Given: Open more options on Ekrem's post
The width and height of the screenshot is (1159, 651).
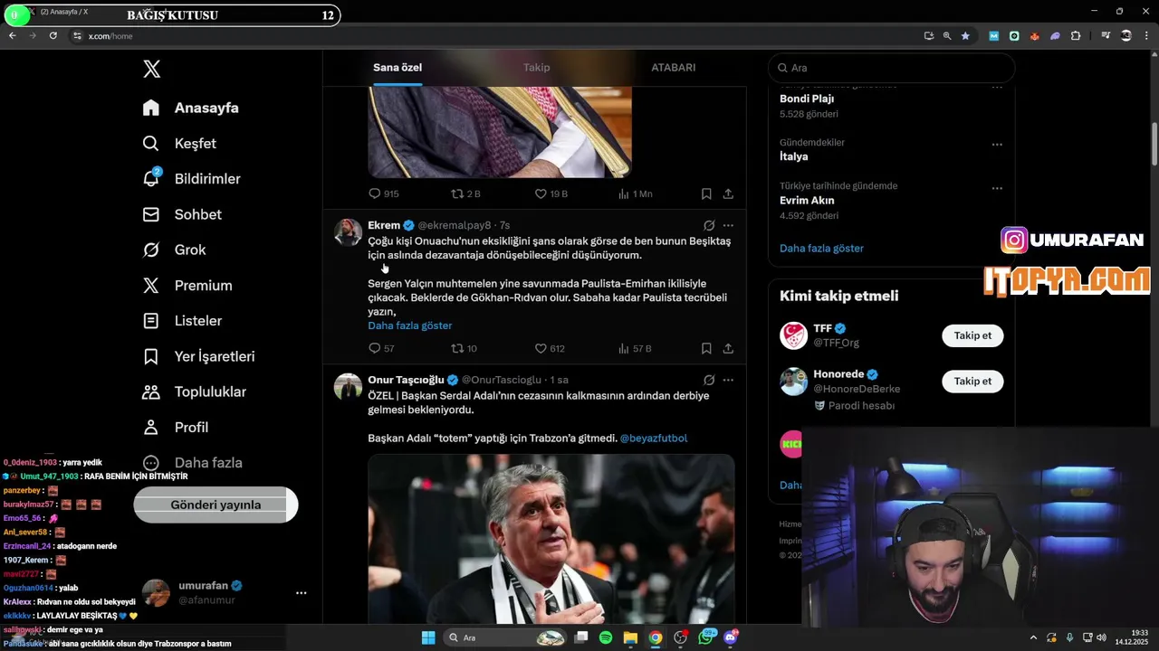Looking at the screenshot, I should click(x=728, y=225).
